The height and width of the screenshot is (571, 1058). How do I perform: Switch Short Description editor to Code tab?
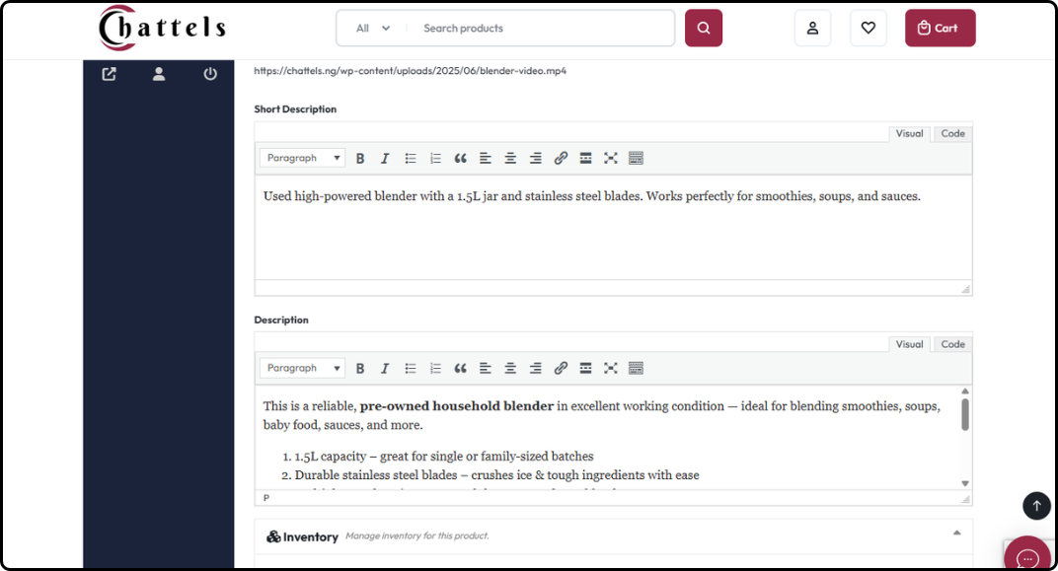(952, 133)
